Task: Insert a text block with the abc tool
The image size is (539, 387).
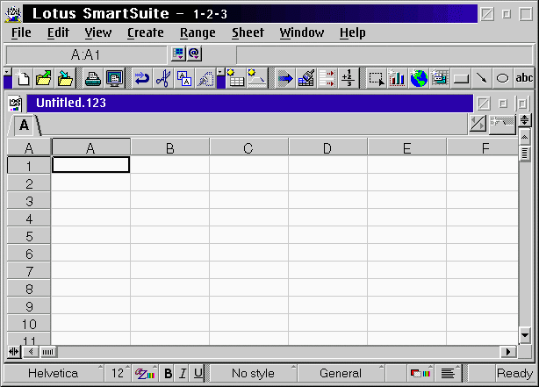Action: (523, 78)
